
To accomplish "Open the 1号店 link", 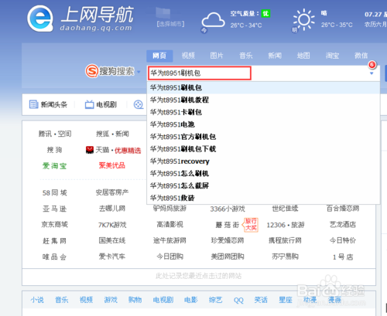I will [x=343, y=257].
